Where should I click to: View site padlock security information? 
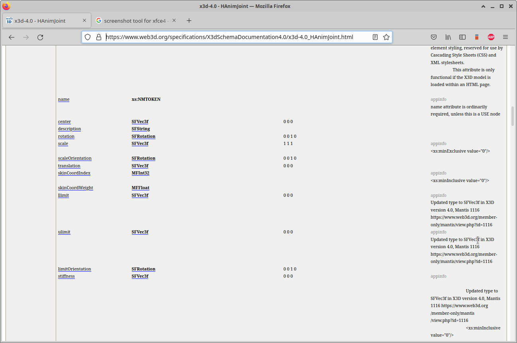pyautogui.click(x=98, y=37)
